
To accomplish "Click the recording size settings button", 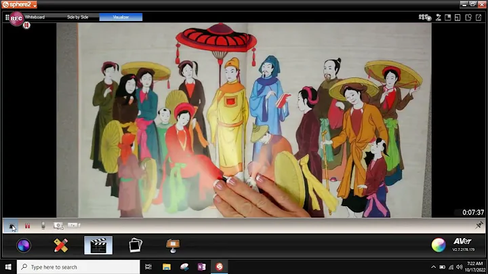I will pos(74,225).
